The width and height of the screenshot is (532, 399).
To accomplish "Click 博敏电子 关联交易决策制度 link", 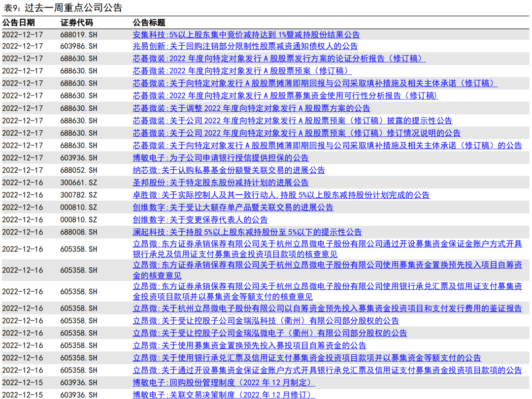I will click(x=224, y=395).
